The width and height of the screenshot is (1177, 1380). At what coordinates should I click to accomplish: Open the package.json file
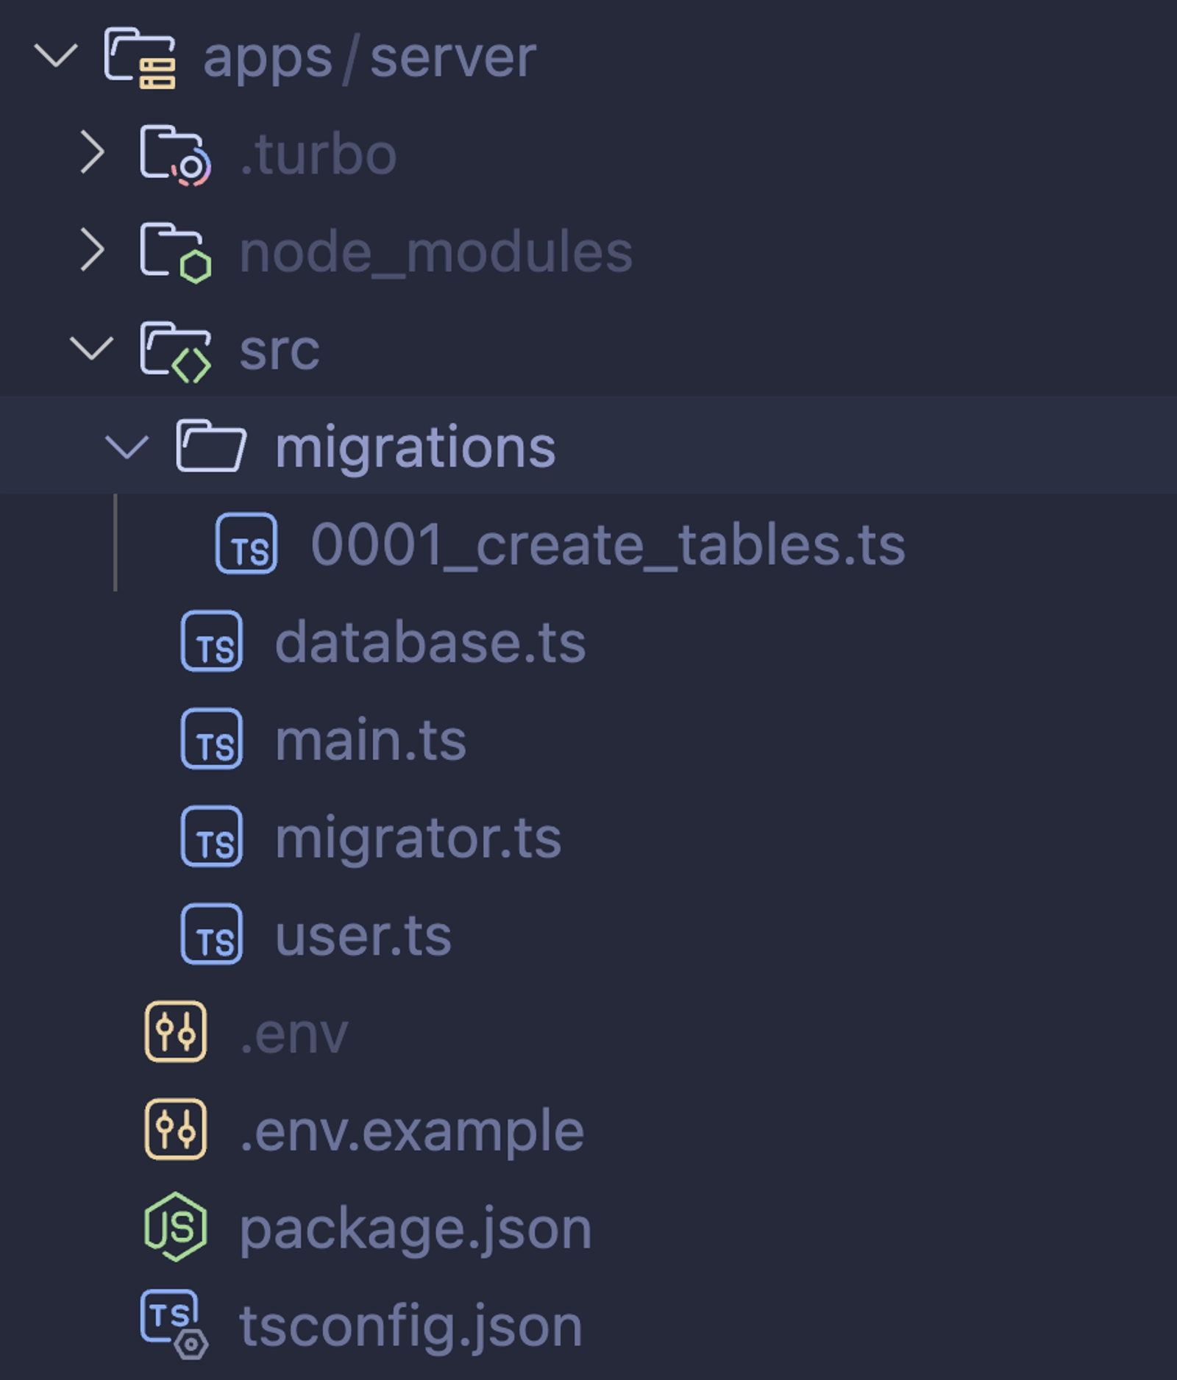pyautogui.click(x=415, y=1228)
